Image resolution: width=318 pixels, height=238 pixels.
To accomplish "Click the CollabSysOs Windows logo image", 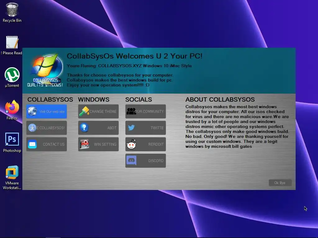I will tap(45, 70).
